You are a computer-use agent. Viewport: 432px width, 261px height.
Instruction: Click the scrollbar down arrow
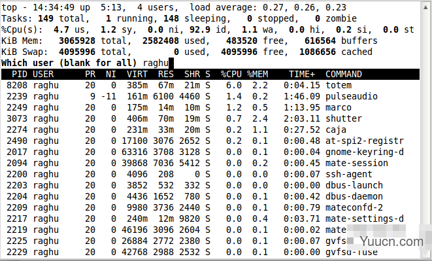tap(426, 253)
